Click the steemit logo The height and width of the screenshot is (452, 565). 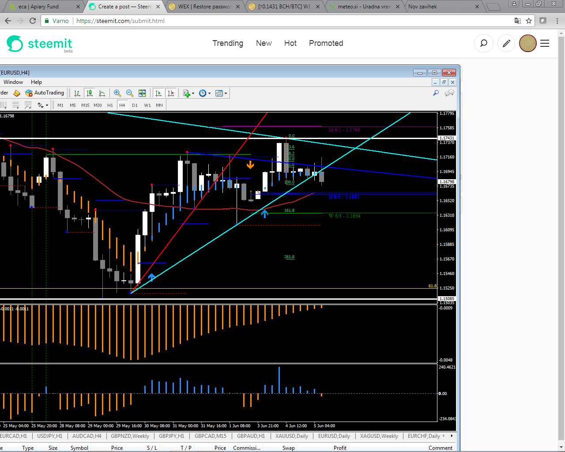tap(39, 44)
